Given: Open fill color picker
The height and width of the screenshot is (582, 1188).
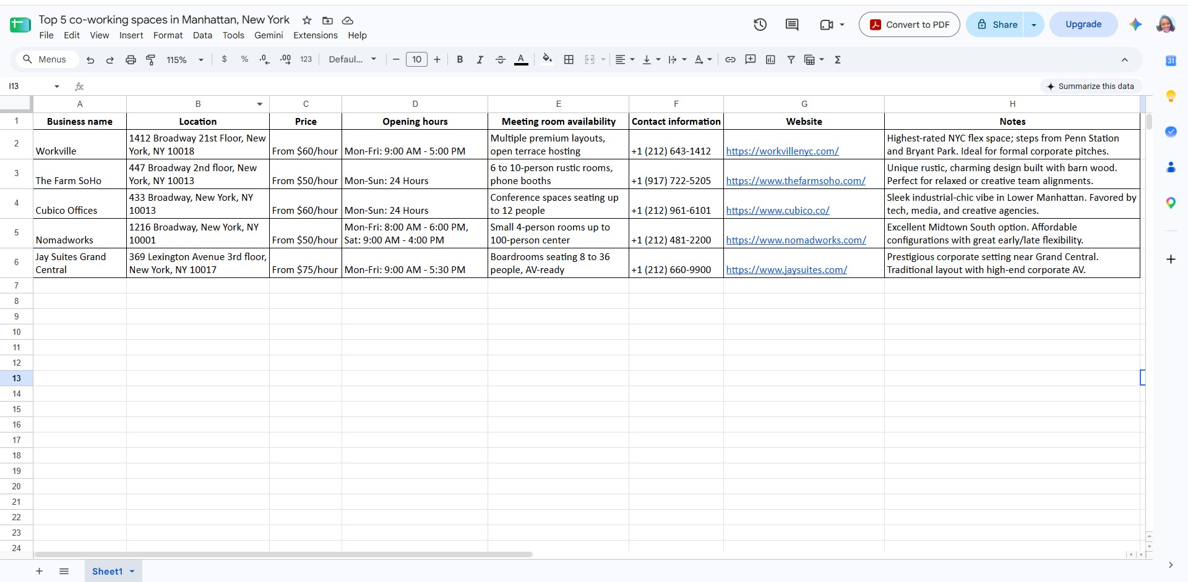Looking at the screenshot, I should [x=547, y=59].
